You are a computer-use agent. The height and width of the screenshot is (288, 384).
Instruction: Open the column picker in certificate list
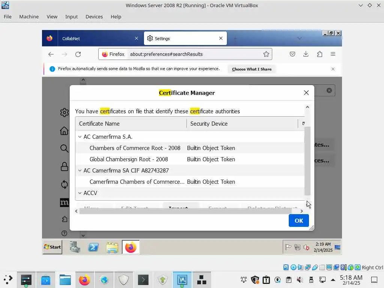pos(303,123)
